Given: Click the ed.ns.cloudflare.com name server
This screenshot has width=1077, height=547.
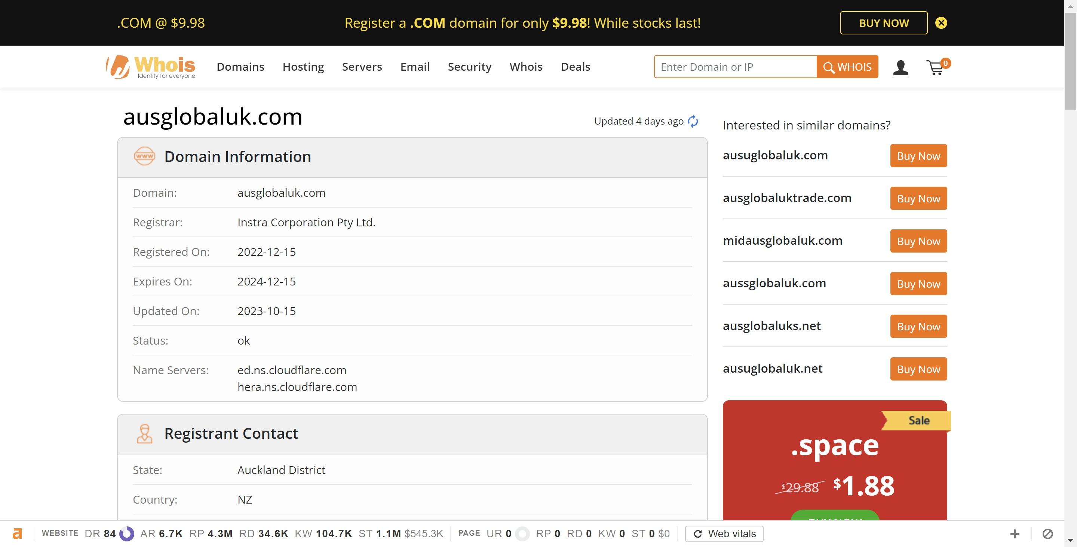Looking at the screenshot, I should tap(292, 370).
